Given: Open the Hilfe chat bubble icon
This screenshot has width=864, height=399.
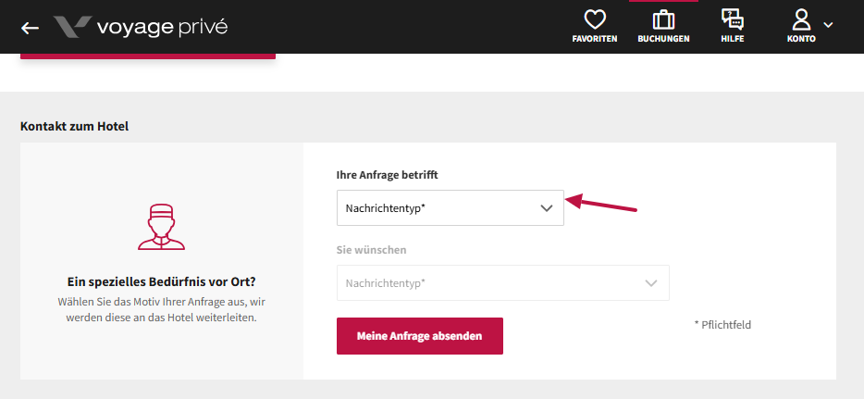Looking at the screenshot, I should (x=733, y=19).
